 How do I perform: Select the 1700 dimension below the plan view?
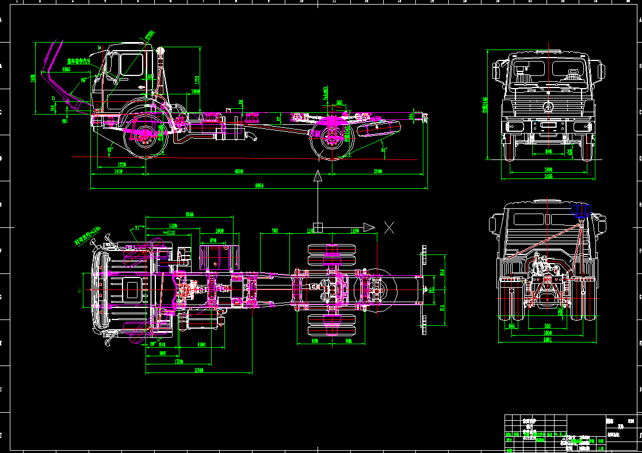pos(178,361)
